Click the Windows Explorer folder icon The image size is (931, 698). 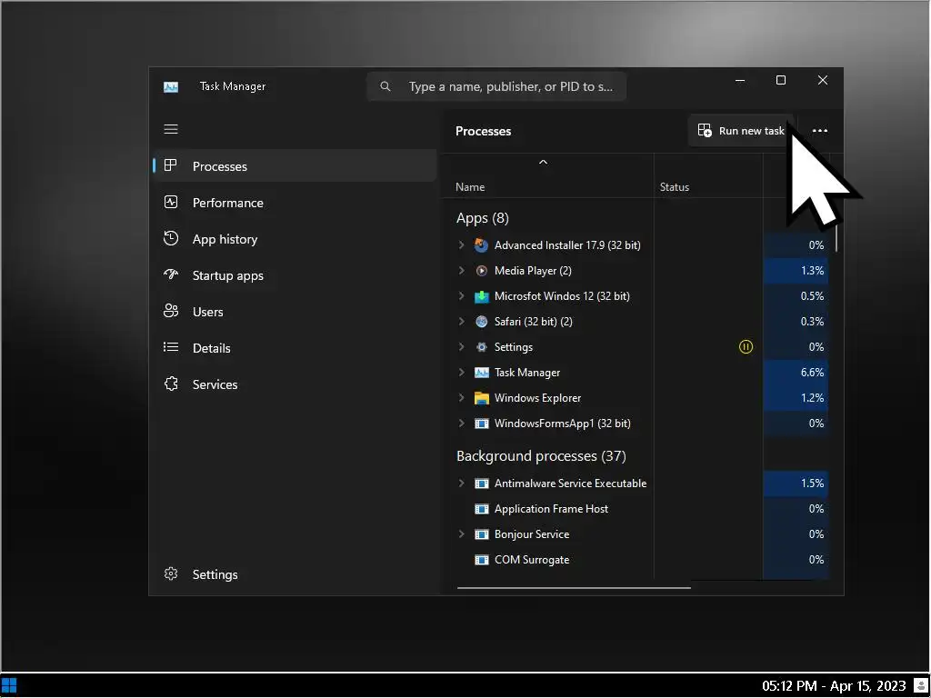tap(482, 398)
